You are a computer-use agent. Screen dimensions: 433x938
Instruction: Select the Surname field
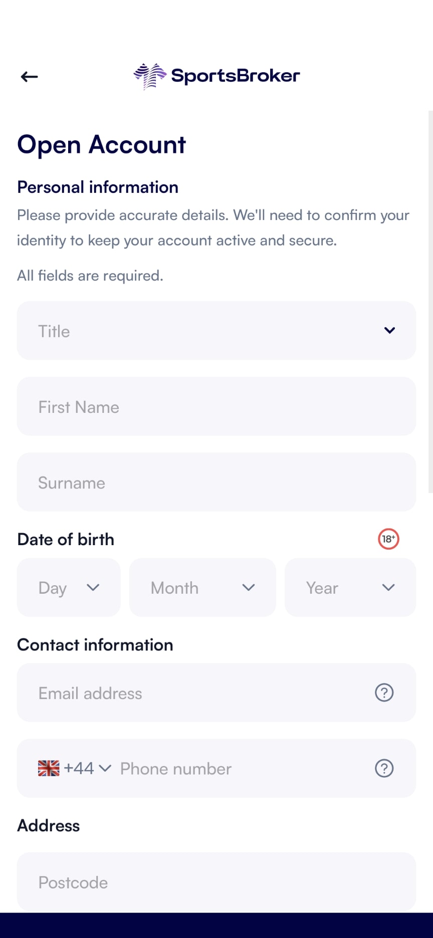click(x=216, y=482)
